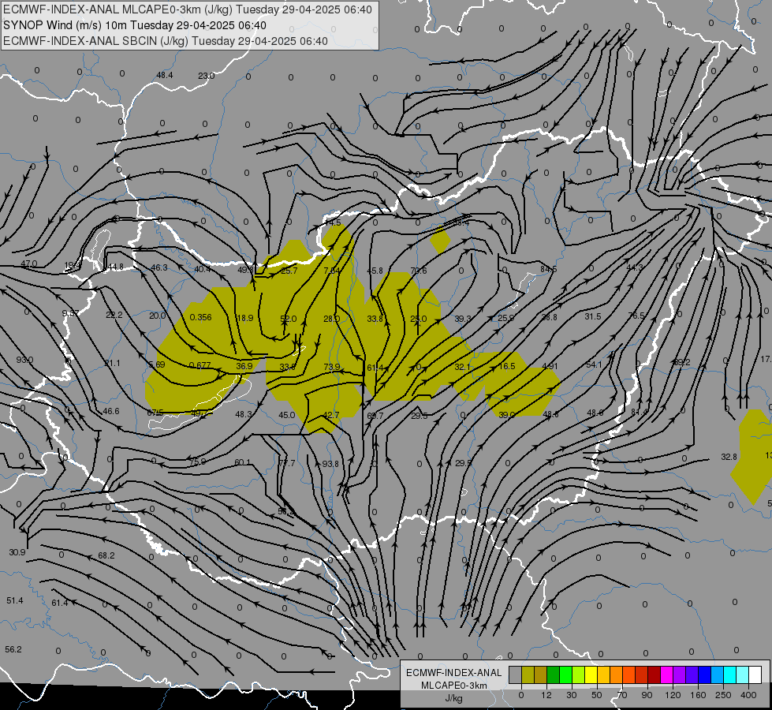
Task: Click the map value 21.1
Action: (112, 363)
